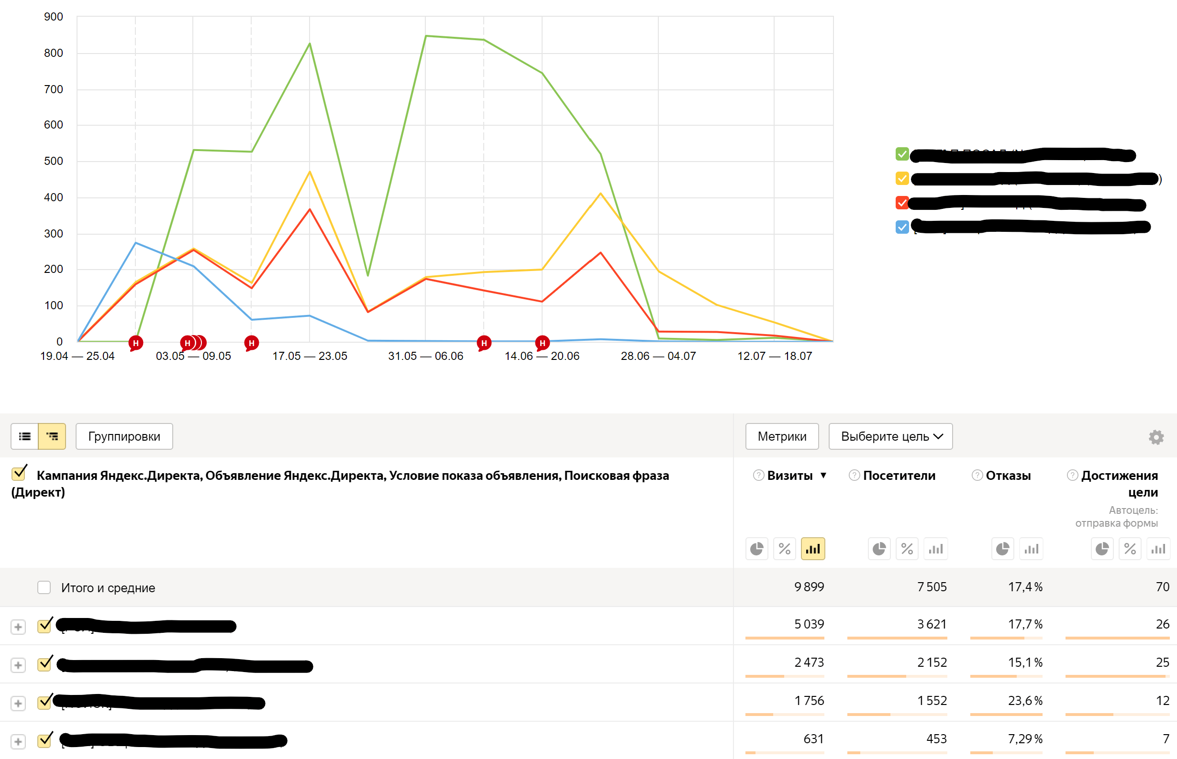
Task: Open help icon next to Визиты
Action: pyautogui.click(x=759, y=475)
